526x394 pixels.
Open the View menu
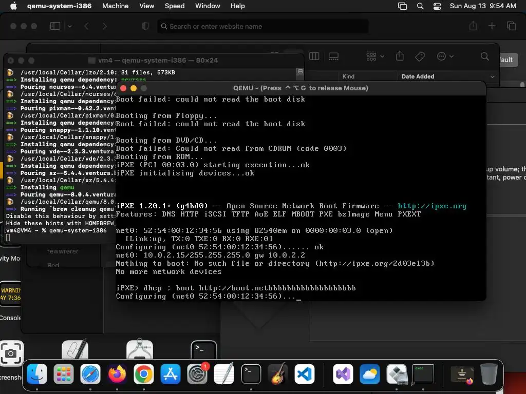click(x=146, y=6)
